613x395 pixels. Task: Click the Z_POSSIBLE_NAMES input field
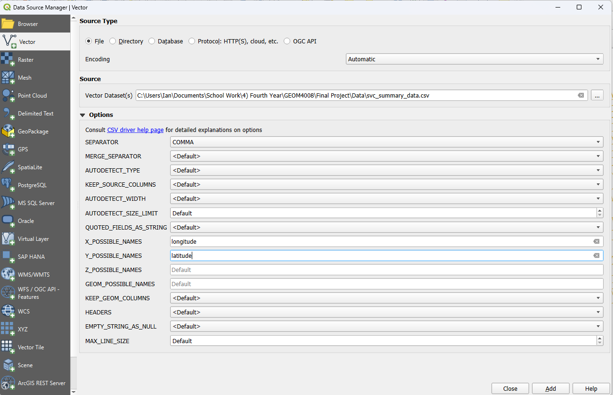point(386,270)
